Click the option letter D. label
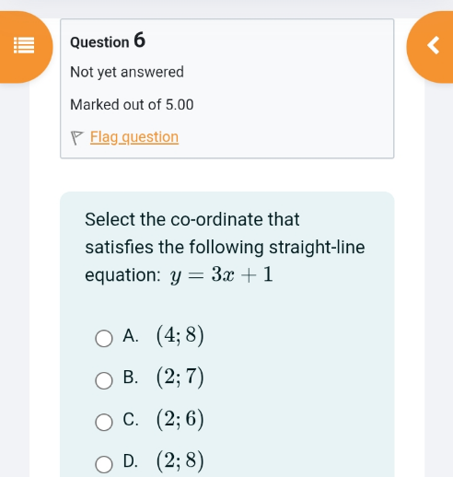Screen dimensions: 453x477 point(131,460)
